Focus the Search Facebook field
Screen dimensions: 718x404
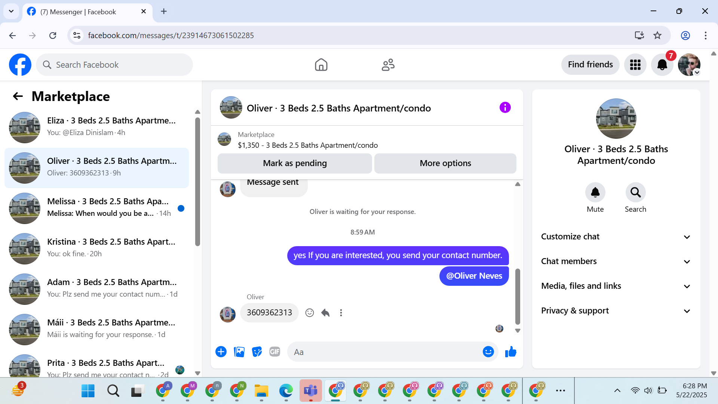click(114, 65)
